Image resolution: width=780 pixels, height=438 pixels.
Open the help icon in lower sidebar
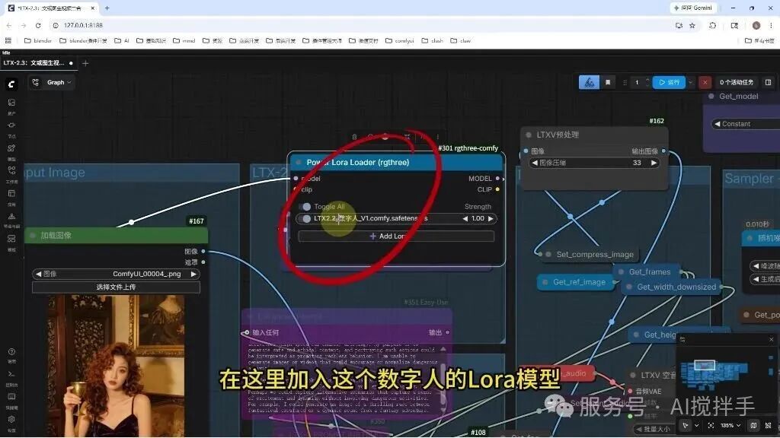pyautogui.click(x=11, y=351)
